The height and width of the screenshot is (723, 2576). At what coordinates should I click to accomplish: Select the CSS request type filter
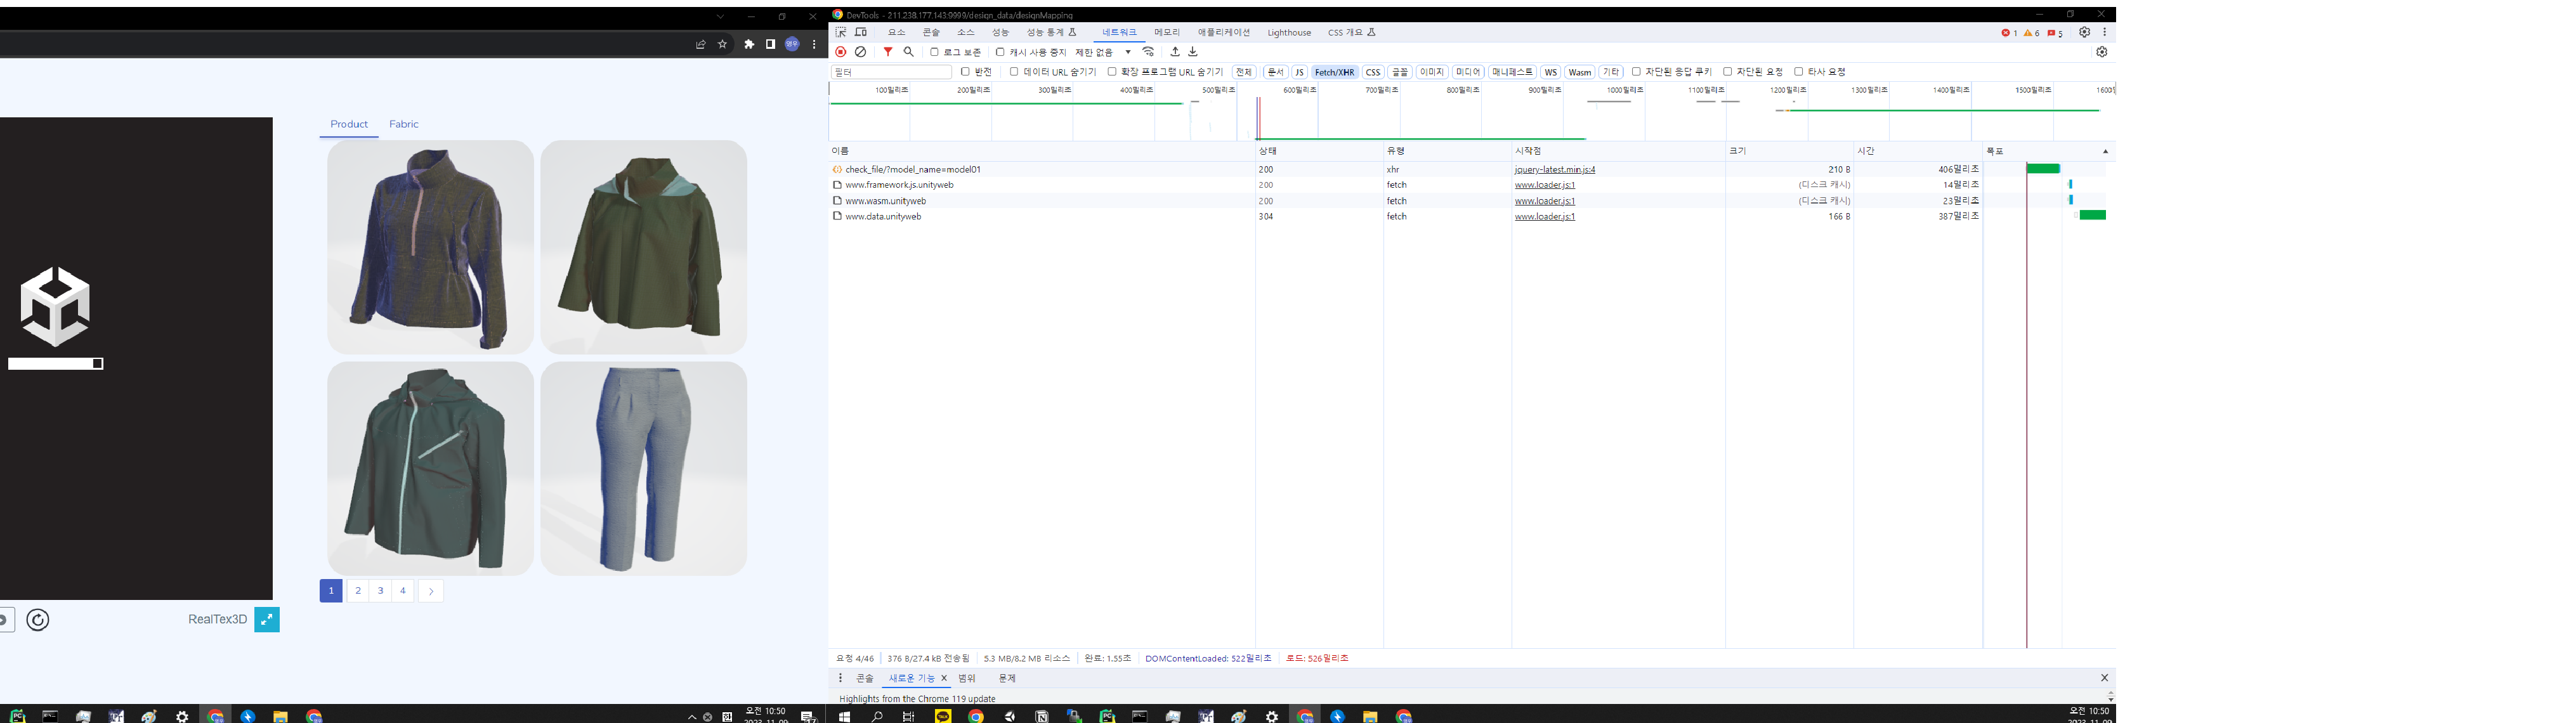pyautogui.click(x=1373, y=72)
